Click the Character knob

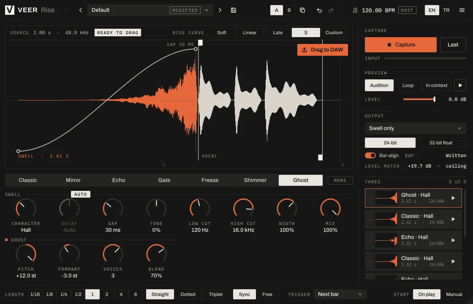click(x=26, y=209)
